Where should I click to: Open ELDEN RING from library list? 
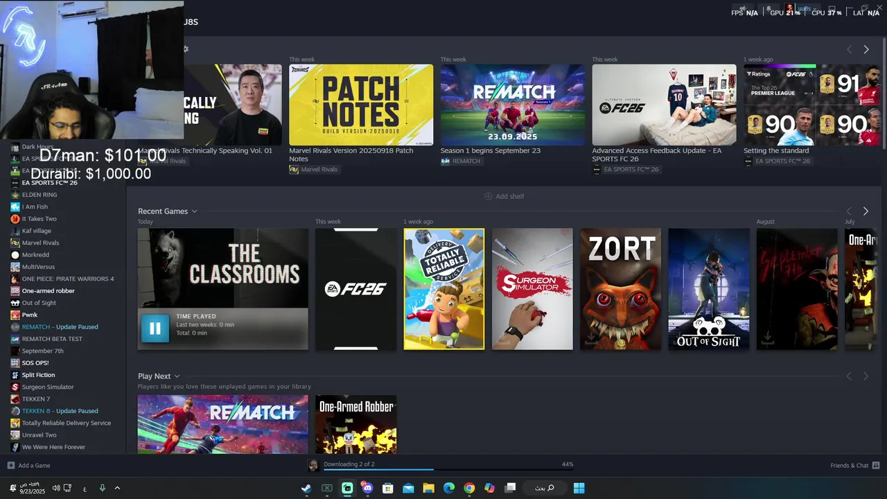pyautogui.click(x=39, y=195)
